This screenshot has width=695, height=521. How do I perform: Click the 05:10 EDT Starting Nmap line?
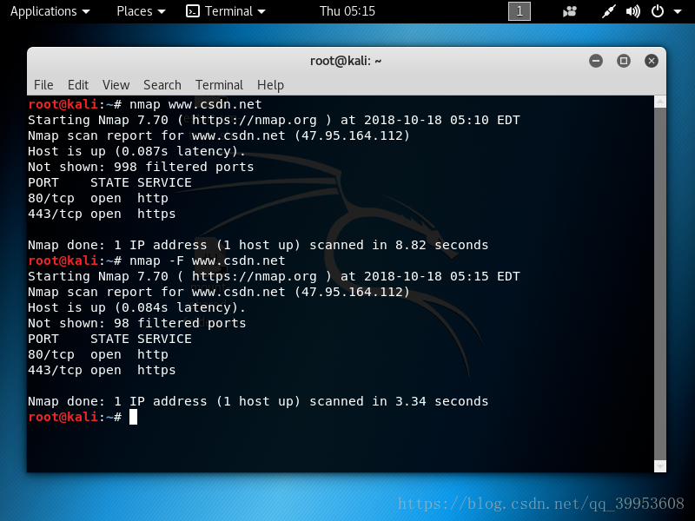tap(274, 120)
